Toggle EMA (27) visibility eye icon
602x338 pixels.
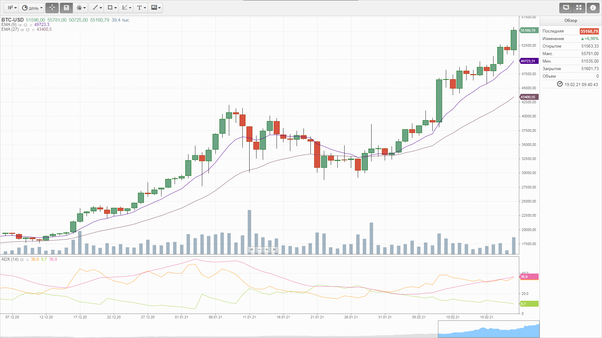point(22,30)
